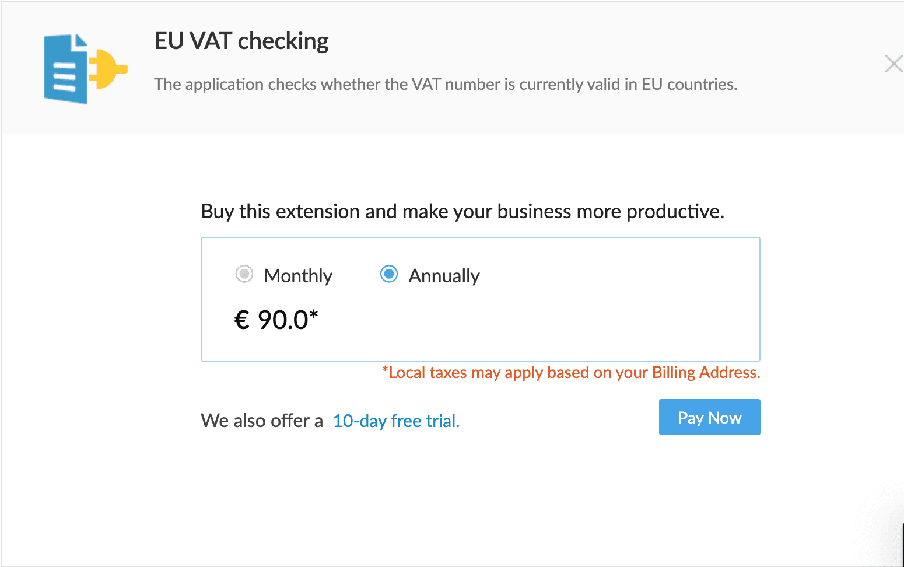Image resolution: width=904 pixels, height=567 pixels.
Task: Open the 10-day free trial link
Action: tap(396, 421)
